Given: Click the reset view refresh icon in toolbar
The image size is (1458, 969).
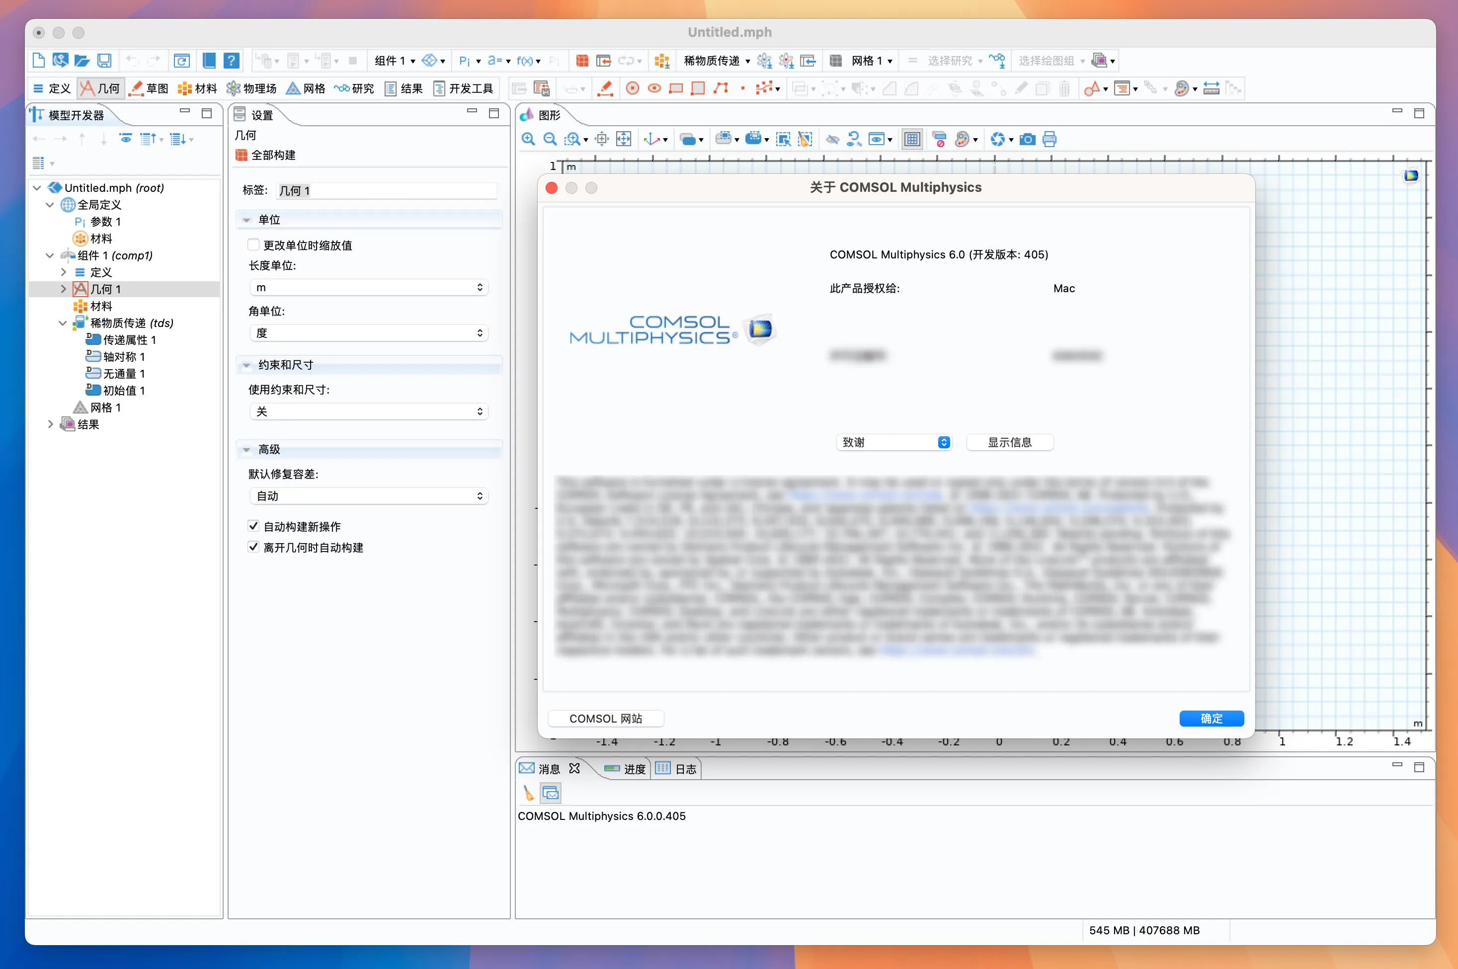Looking at the screenshot, I should click(x=181, y=61).
